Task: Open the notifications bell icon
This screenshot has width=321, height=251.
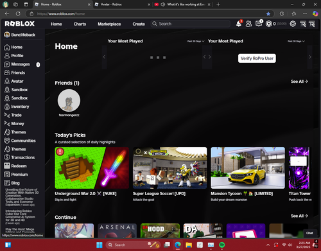Action: click(239, 24)
